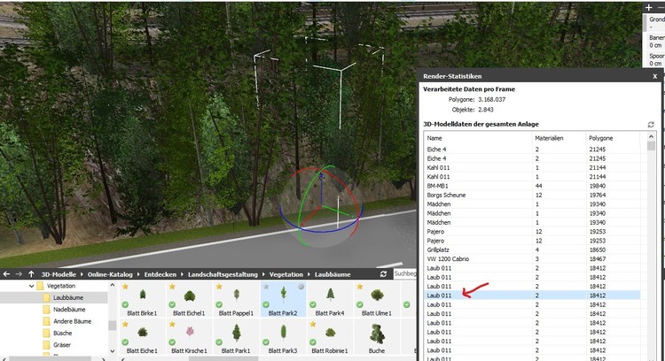
Task: Go back with the left navigation arrow
Action: [6, 274]
